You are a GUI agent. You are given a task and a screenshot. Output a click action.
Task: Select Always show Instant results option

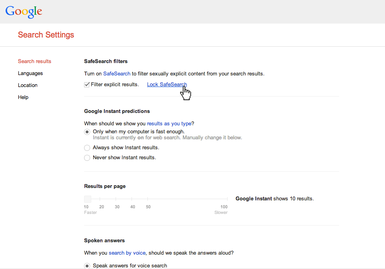coord(87,148)
